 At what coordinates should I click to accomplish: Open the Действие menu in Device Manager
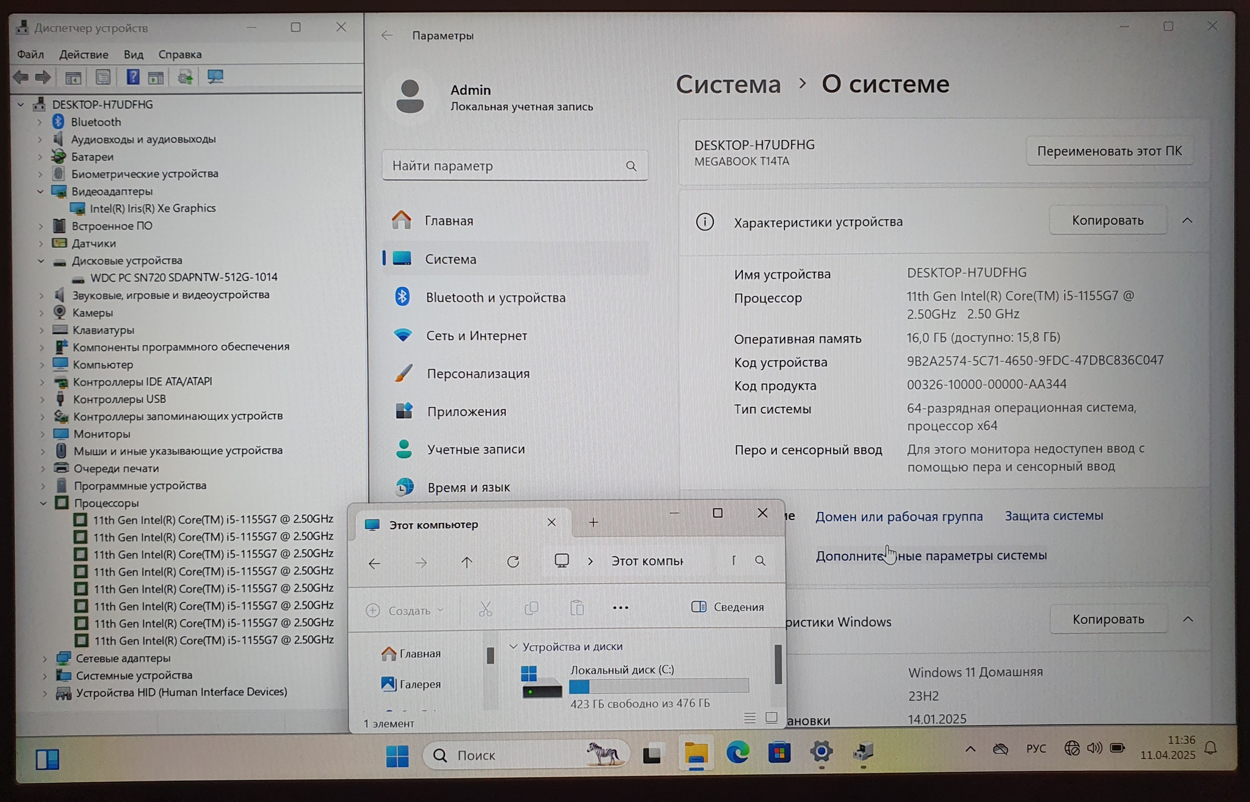click(84, 54)
